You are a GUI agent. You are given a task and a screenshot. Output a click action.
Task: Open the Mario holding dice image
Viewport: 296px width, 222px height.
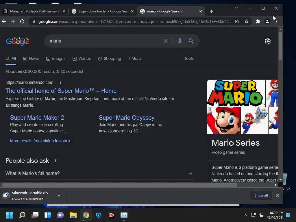pyautogui.click(x=254, y=121)
